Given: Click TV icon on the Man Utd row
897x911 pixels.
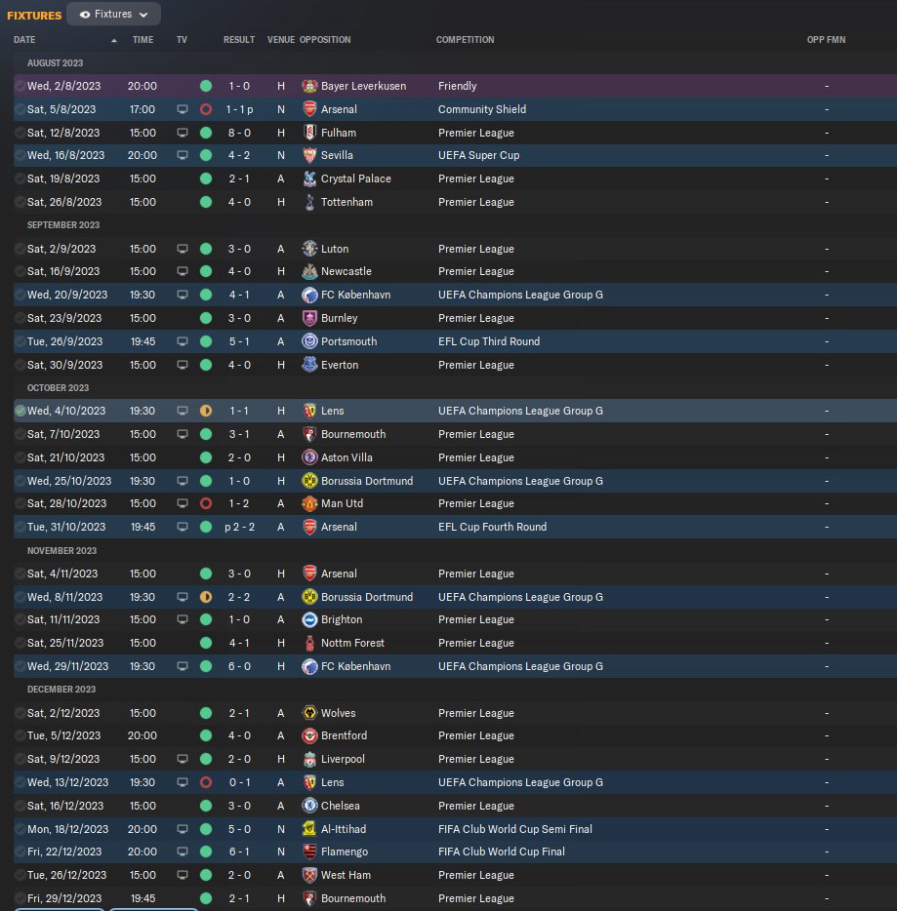Looking at the screenshot, I should [183, 503].
